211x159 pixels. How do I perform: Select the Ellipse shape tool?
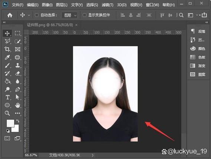tap(7, 105)
